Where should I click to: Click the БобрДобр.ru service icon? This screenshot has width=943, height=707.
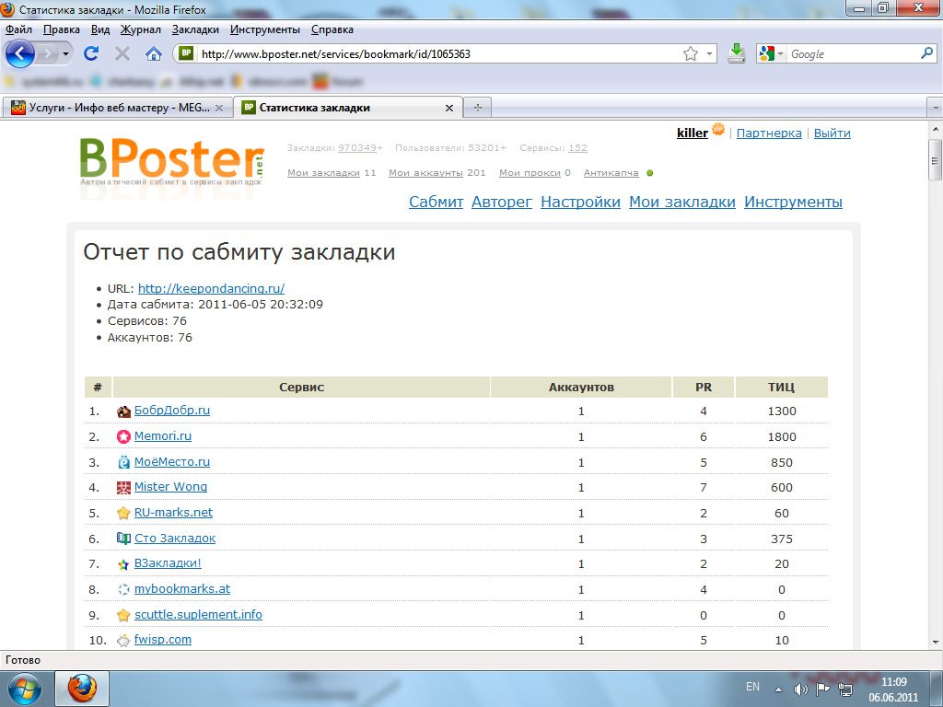[x=123, y=411]
